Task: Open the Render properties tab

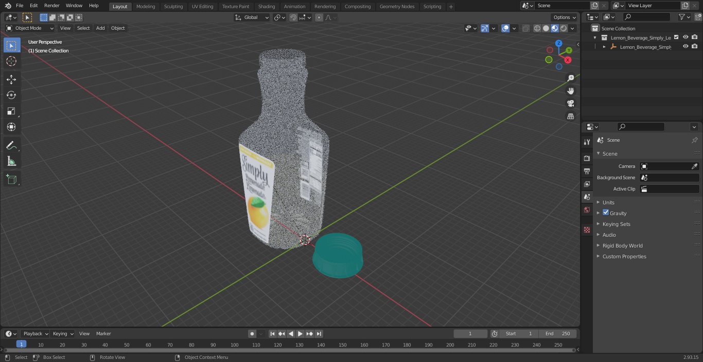Action: pos(587,158)
